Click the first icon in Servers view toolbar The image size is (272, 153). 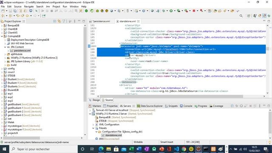pyautogui.click(x=232, y=106)
